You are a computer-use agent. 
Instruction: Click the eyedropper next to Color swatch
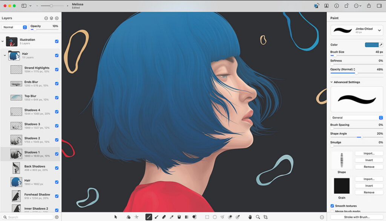point(381,44)
